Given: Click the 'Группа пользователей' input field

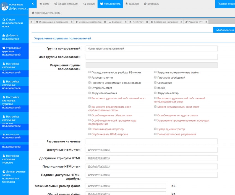Looking at the screenshot, I should pyautogui.click(x=152, y=49).
